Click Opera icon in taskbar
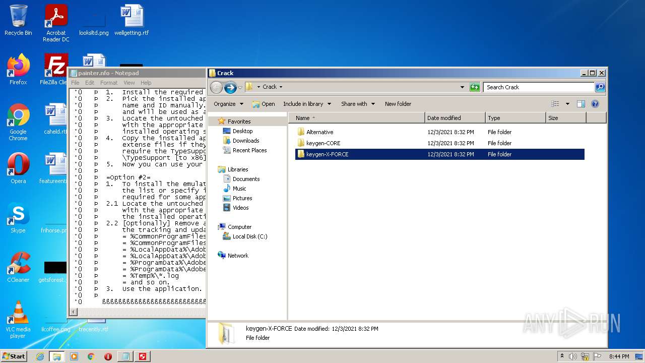 click(108, 356)
